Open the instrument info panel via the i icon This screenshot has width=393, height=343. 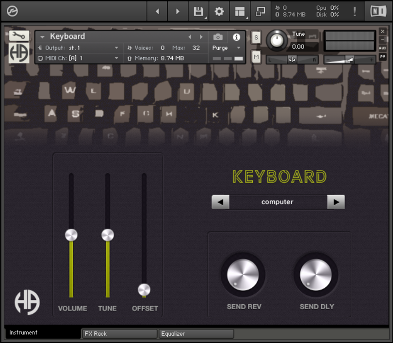click(x=236, y=37)
